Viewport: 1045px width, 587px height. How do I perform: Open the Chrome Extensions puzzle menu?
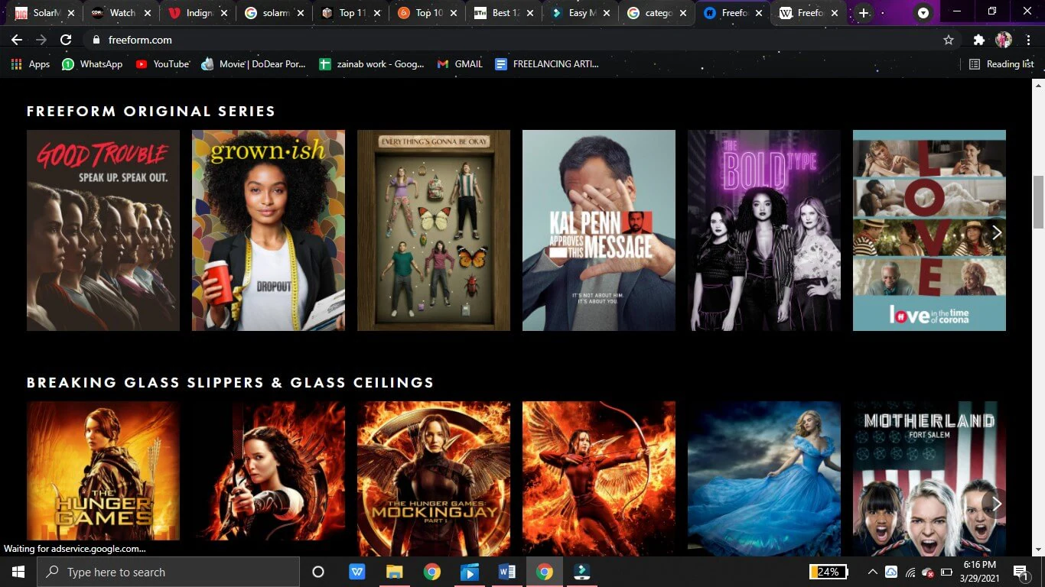pos(978,40)
